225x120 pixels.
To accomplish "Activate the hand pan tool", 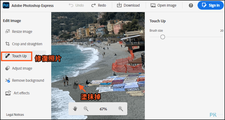I will 75,109.
